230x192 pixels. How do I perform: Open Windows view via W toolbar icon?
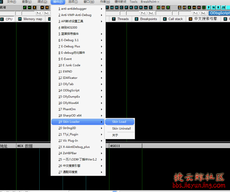pos(112,8)
